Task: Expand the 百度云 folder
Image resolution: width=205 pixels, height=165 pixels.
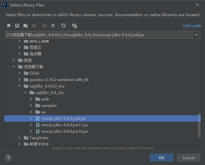Action: pyautogui.click(x=19, y=47)
